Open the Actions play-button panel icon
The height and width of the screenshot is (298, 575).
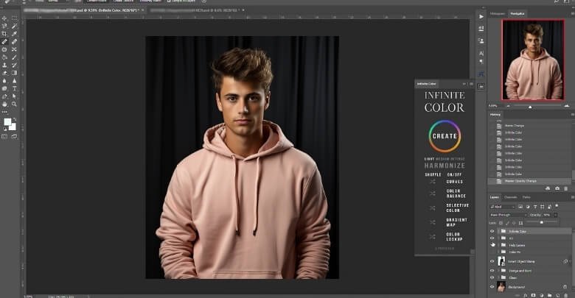pos(481,16)
